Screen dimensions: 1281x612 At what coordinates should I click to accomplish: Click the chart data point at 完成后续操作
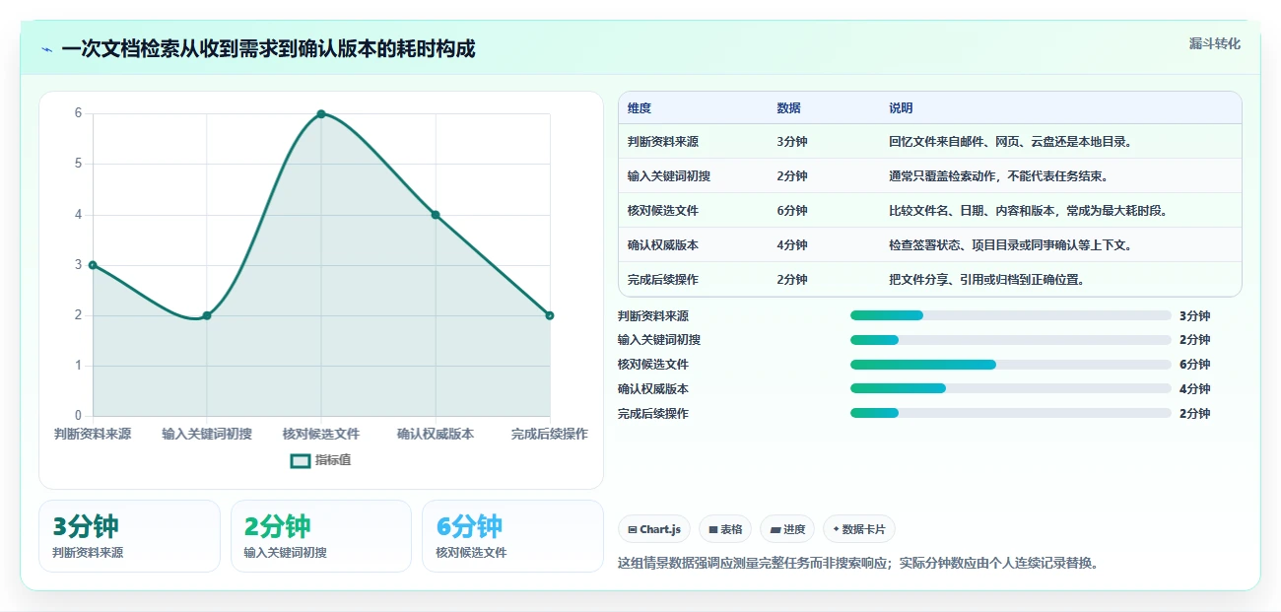coord(550,315)
